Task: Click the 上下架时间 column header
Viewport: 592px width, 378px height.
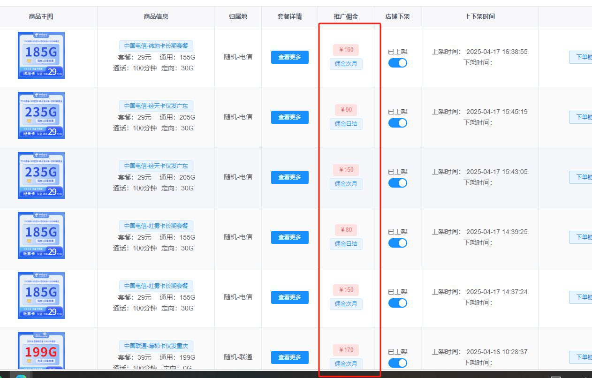Action: pos(479,16)
